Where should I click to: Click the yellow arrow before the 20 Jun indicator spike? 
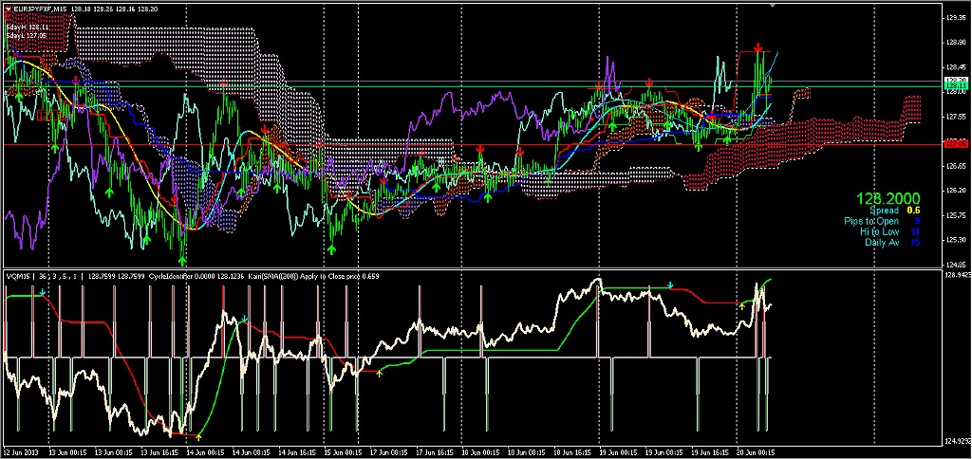pos(741,306)
